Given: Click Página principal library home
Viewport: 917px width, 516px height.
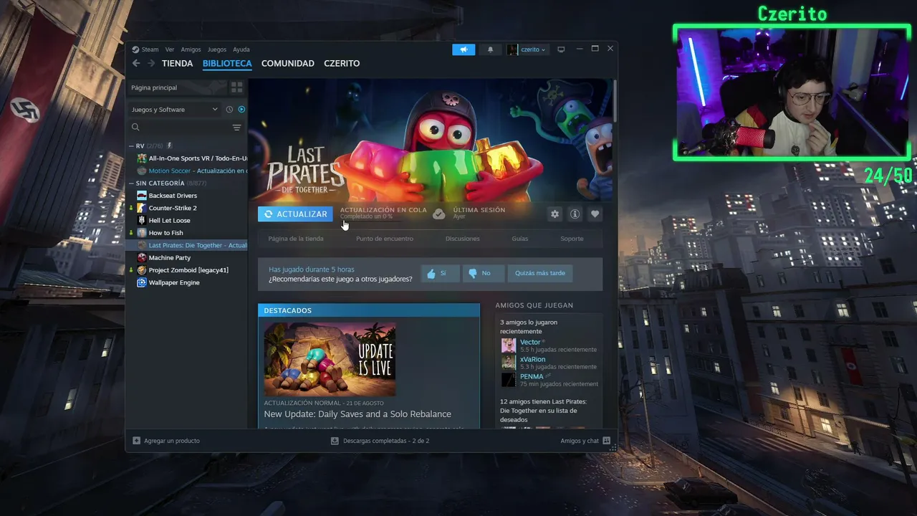Looking at the screenshot, I should click(177, 87).
